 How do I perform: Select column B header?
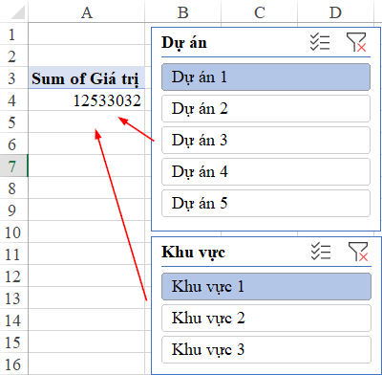(183, 12)
